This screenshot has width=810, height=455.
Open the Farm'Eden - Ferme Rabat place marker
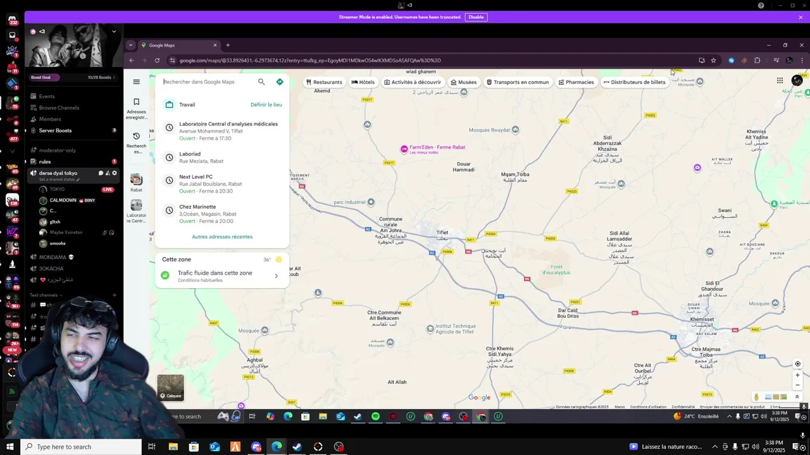(404, 149)
